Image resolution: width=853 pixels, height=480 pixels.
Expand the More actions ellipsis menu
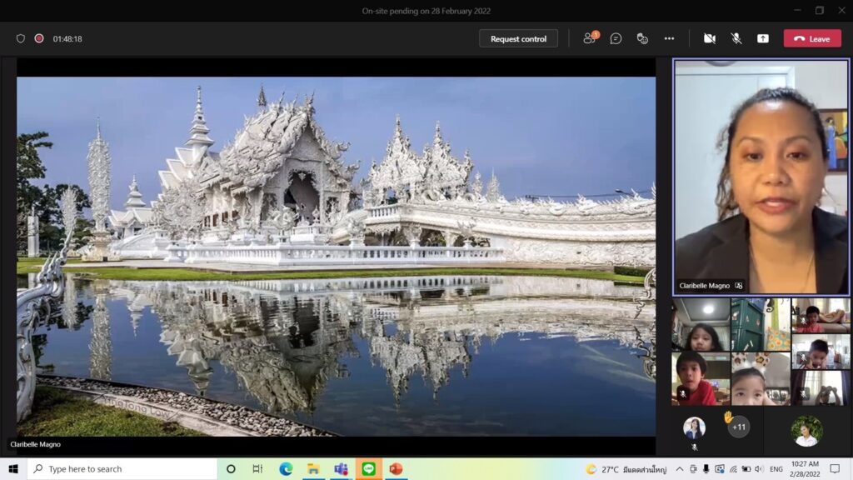point(669,38)
